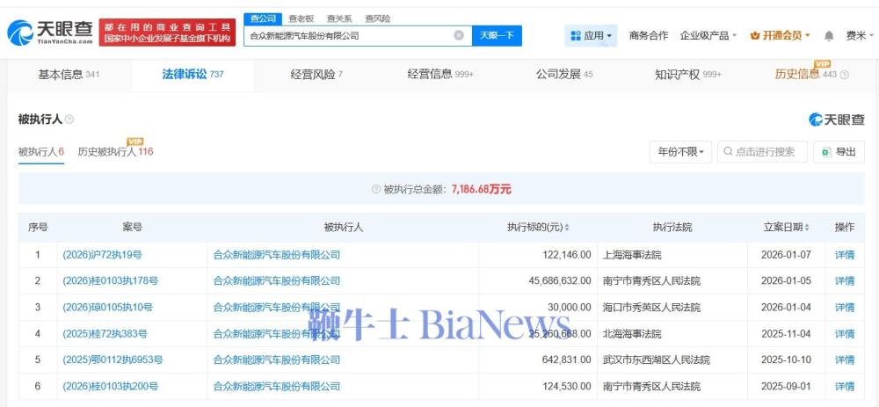Click the amount 122,146.00

coord(567,255)
